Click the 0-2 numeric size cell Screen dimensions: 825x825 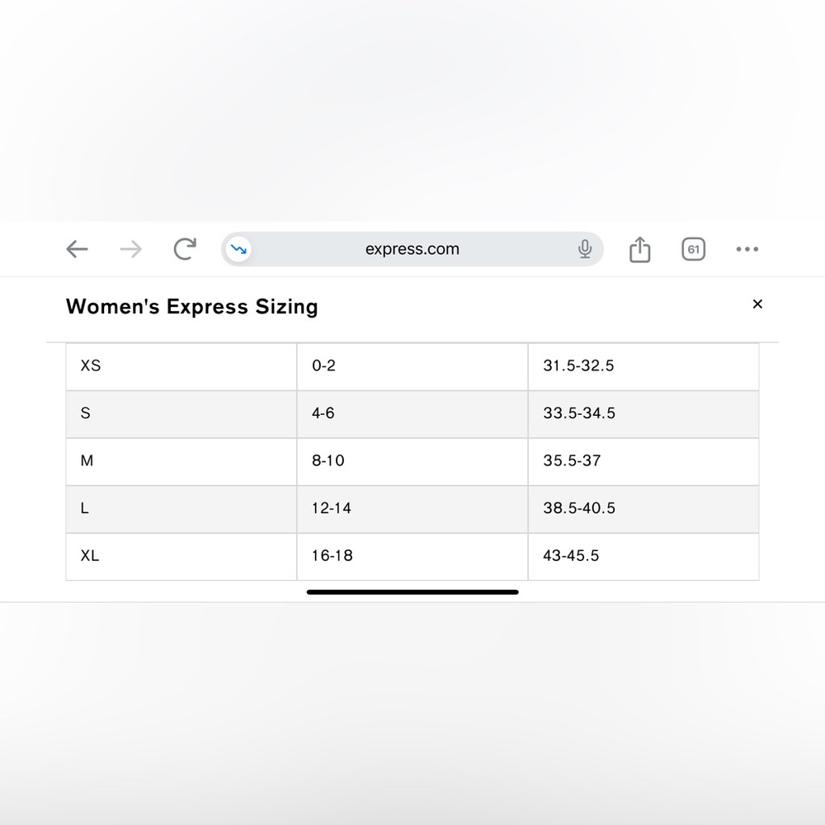[412, 367]
